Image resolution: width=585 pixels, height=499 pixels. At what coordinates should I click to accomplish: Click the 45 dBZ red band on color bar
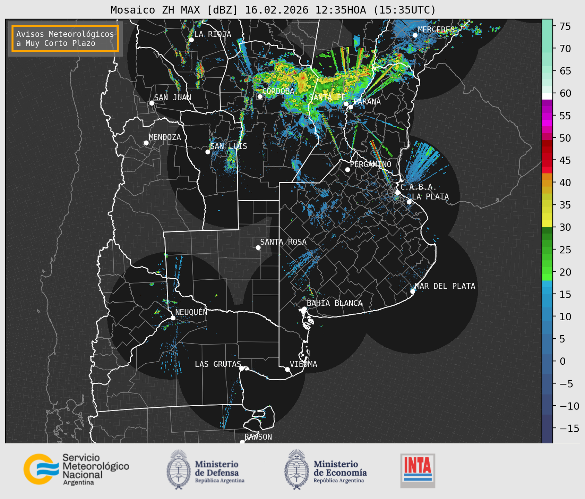(547, 160)
